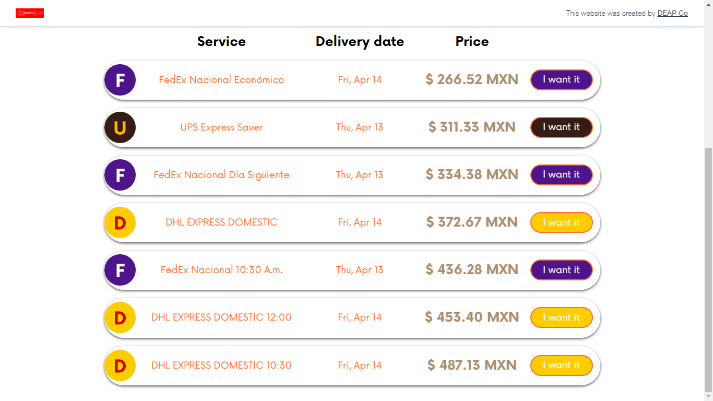
Task: Select the FedEx icon beside Nacional Día Siguiente
Action: tap(120, 174)
